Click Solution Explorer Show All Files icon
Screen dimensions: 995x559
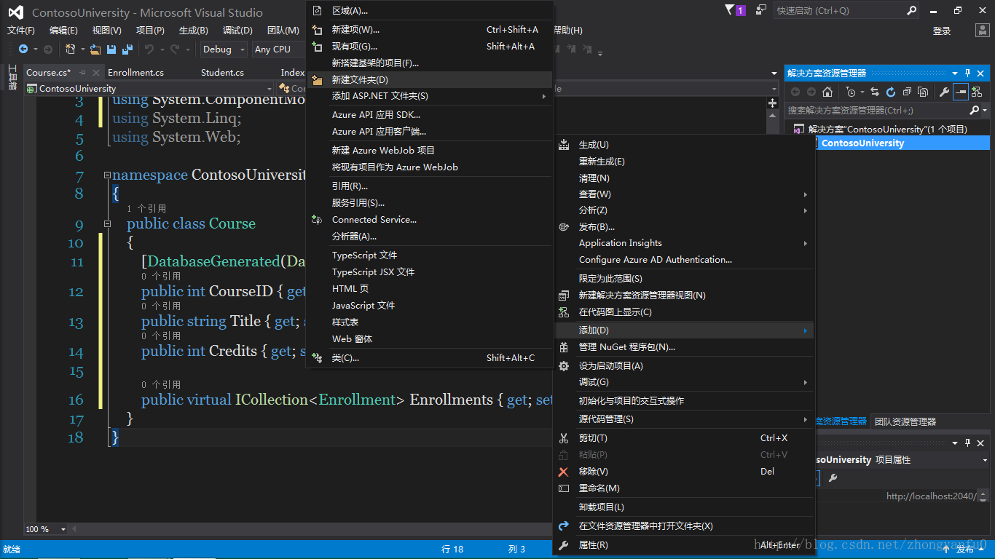coord(923,92)
